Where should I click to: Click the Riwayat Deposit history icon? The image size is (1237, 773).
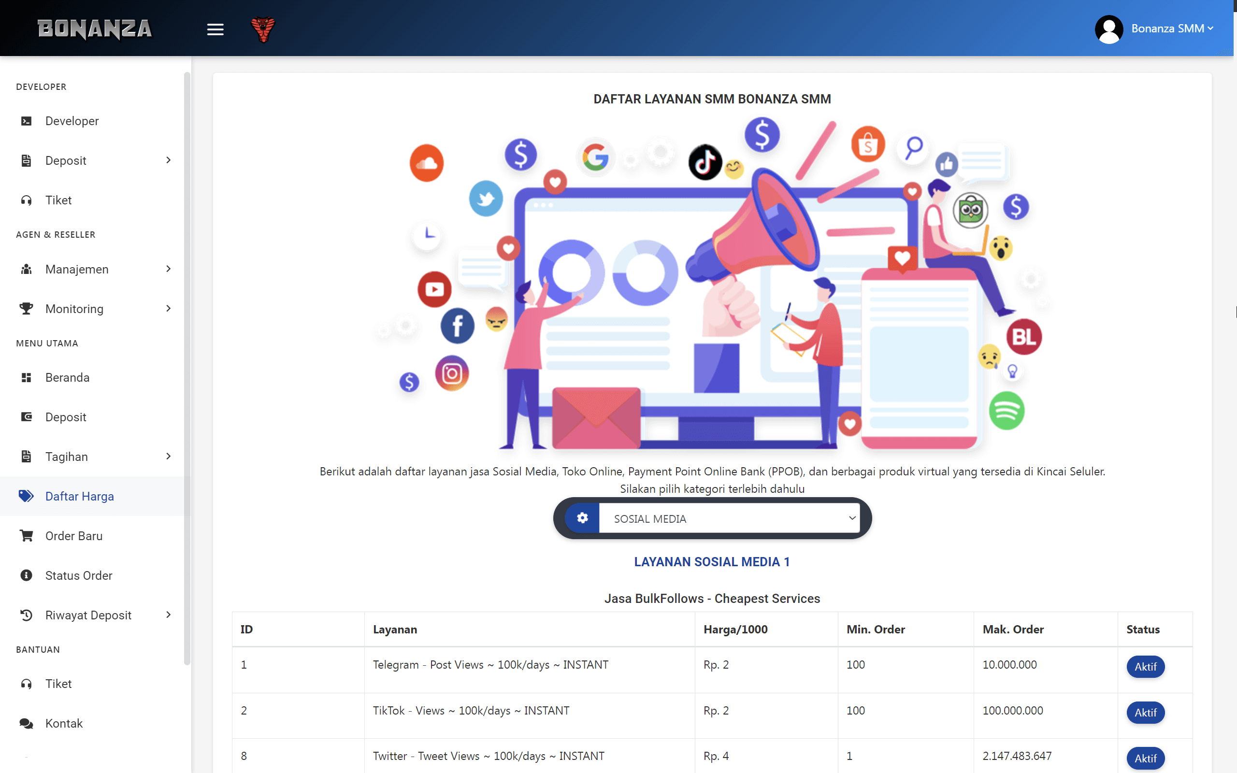[26, 615]
